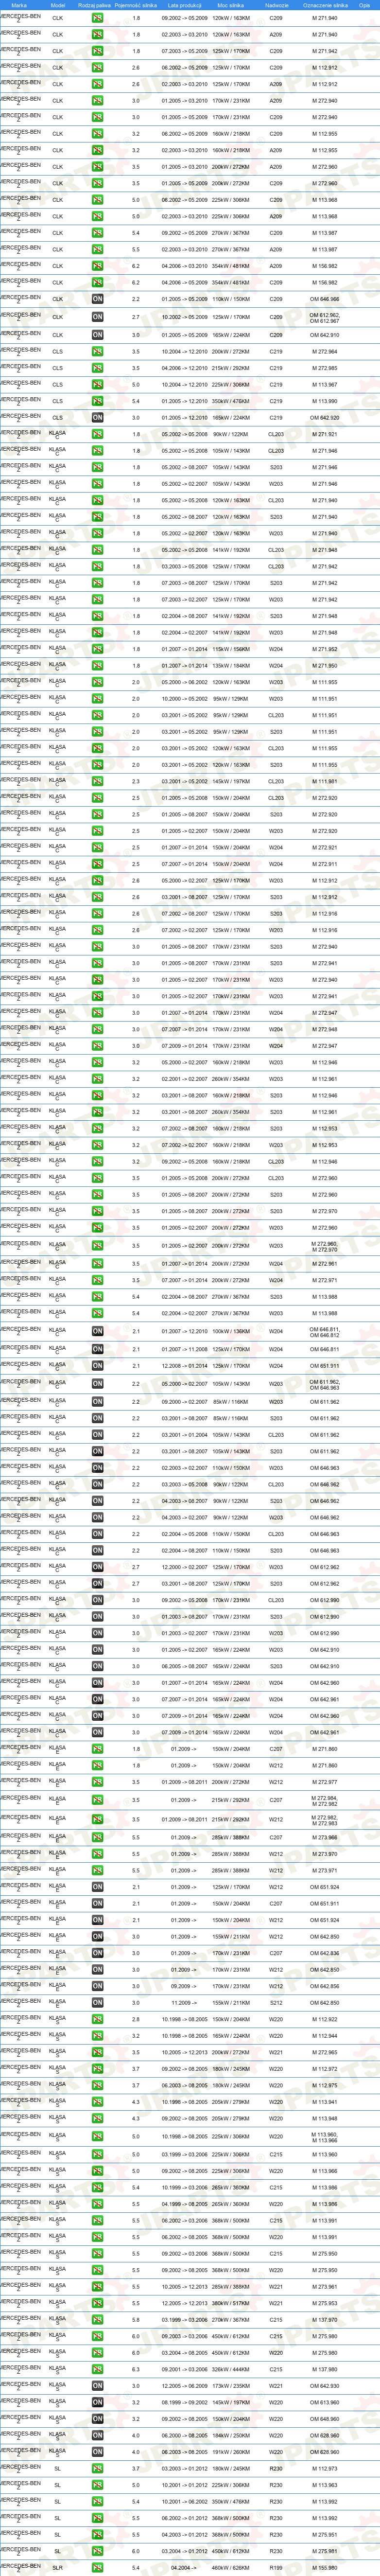
Task: Click the fuel icon in the M 271.952 row
Action: point(97,650)
